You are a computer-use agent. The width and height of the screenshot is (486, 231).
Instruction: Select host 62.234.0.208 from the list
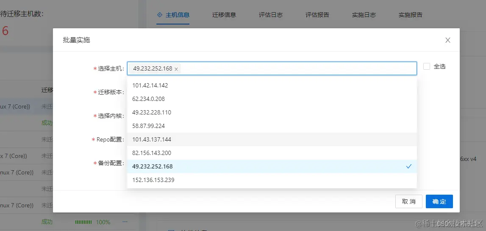[272, 99]
